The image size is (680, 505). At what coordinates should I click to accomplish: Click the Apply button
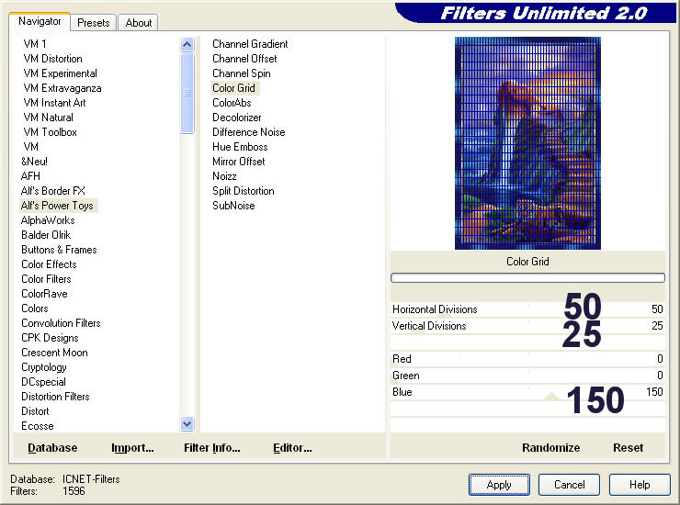click(499, 485)
